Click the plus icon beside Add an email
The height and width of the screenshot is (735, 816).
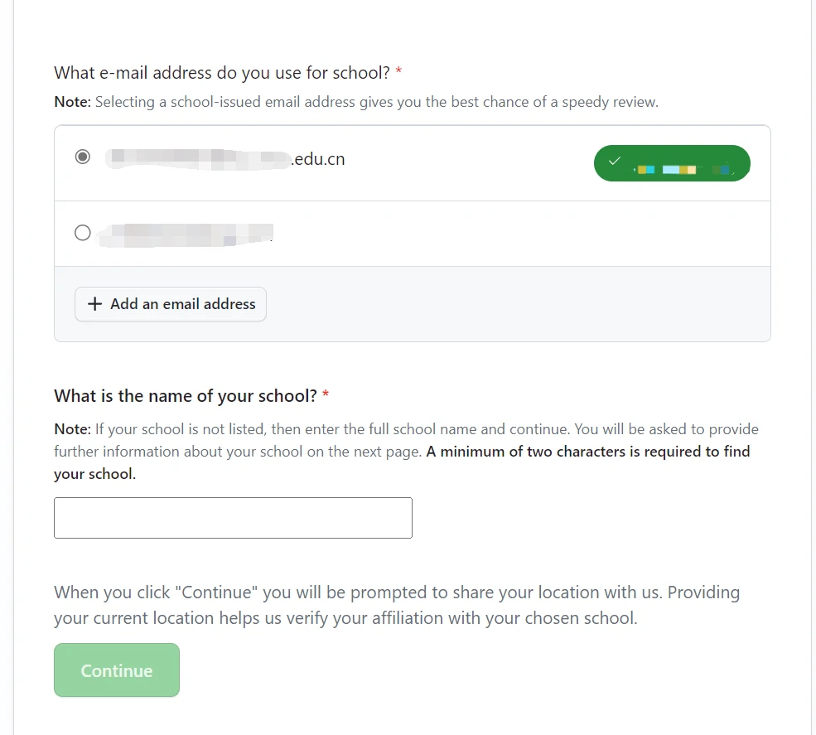(94, 304)
